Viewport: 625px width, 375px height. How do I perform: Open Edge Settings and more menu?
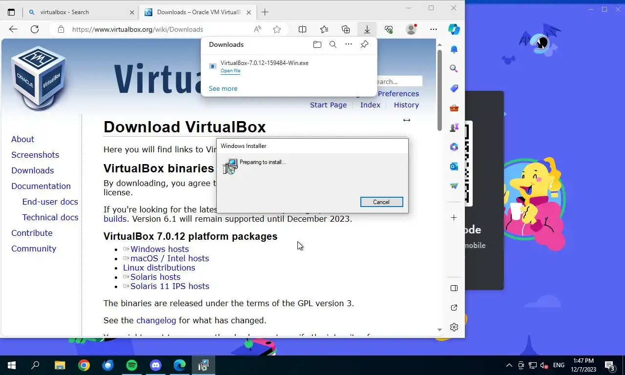(434, 29)
